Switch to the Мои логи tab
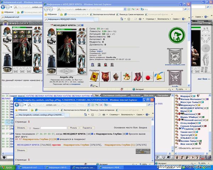Screen dimensions: 213x170 tap(148, 95)
